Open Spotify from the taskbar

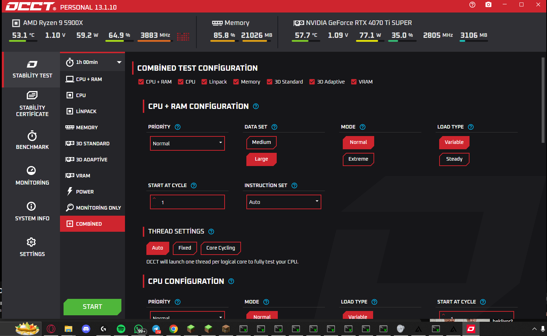121,329
